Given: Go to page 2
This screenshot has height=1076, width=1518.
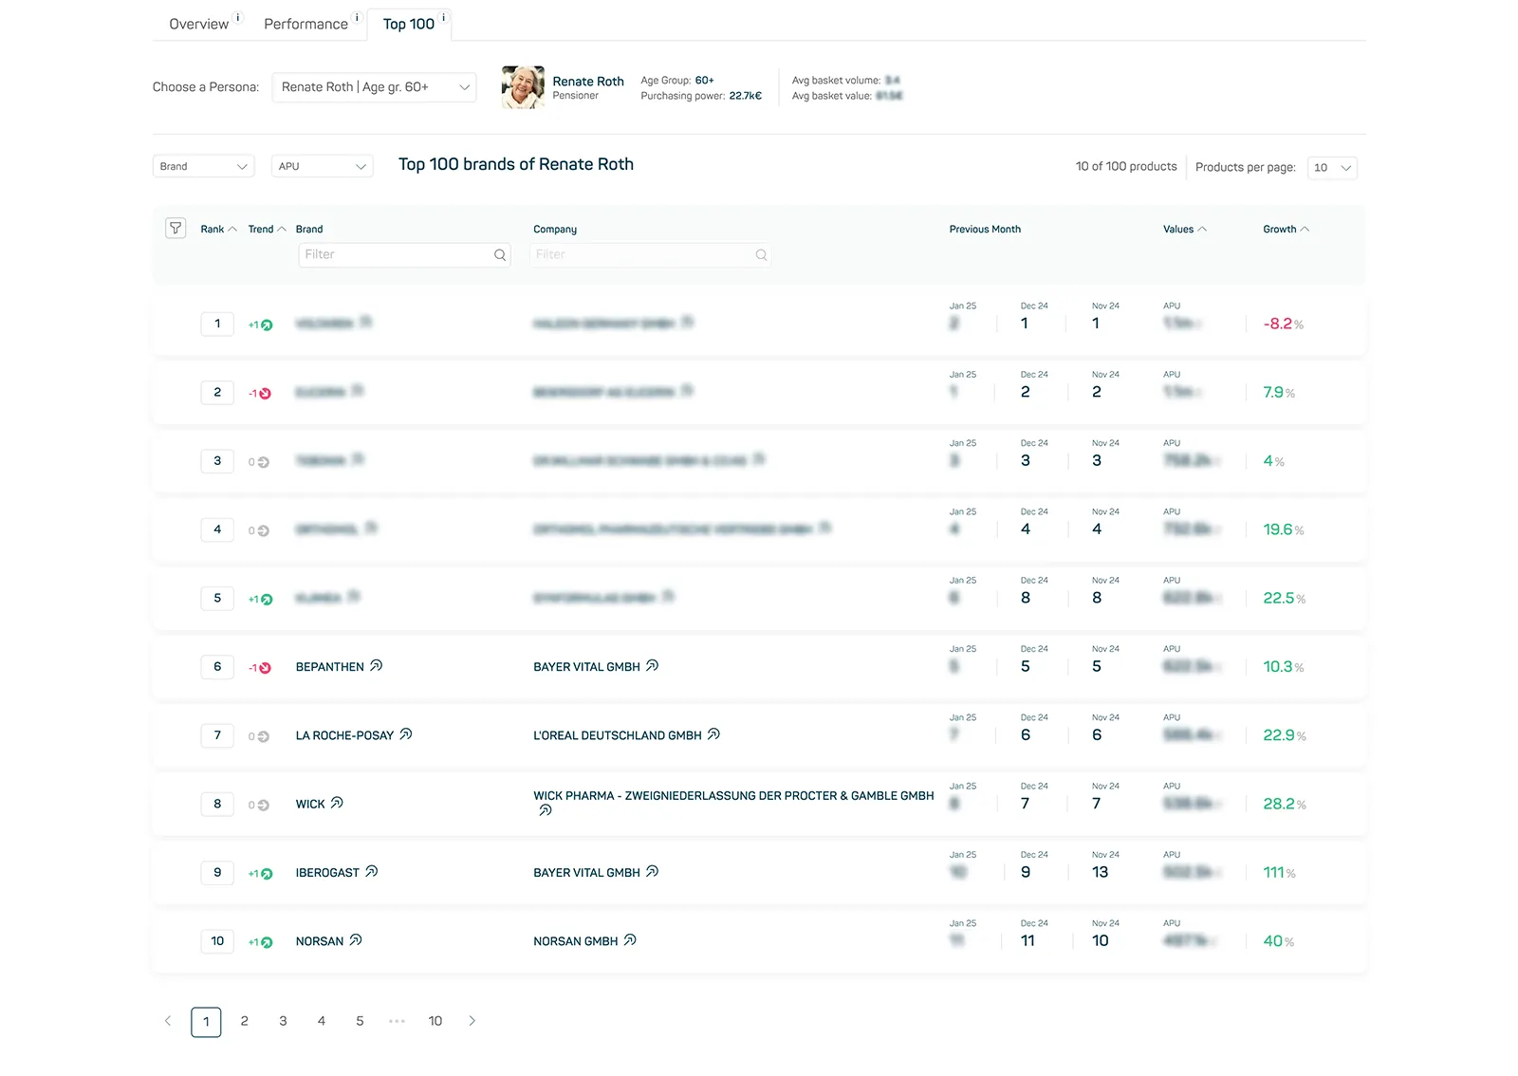Looking at the screenshot, I should click(245, 1021).
